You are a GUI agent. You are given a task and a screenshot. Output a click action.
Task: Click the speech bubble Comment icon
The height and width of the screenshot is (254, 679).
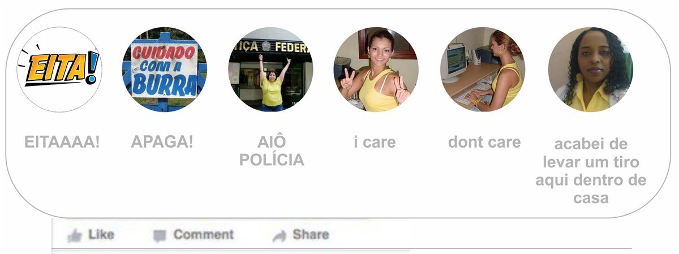pyautogui.click(x=160, y=236)
